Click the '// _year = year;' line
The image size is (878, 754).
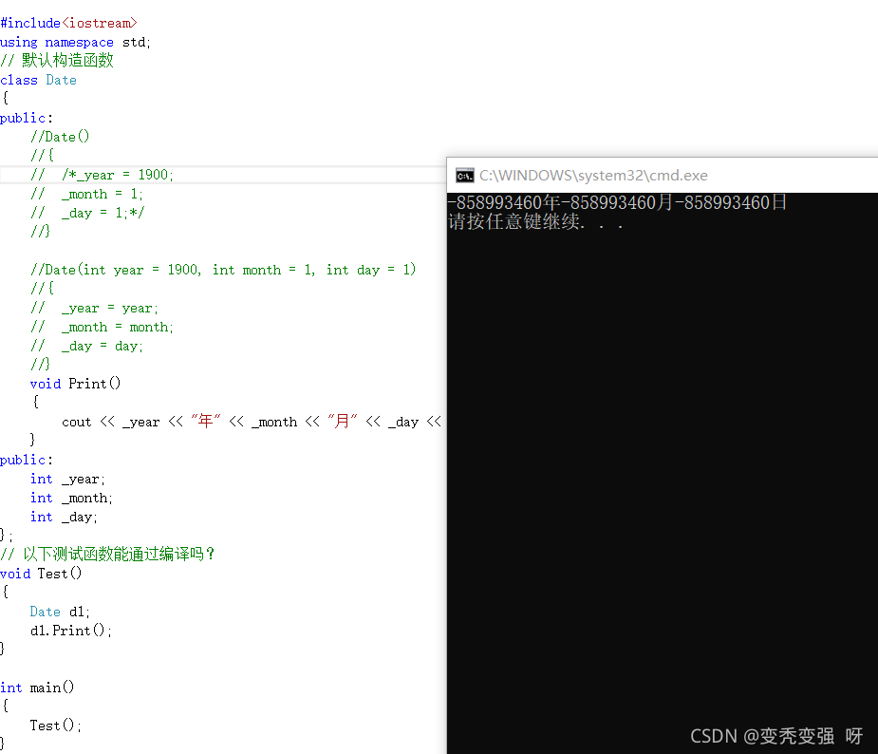(94, 308)
